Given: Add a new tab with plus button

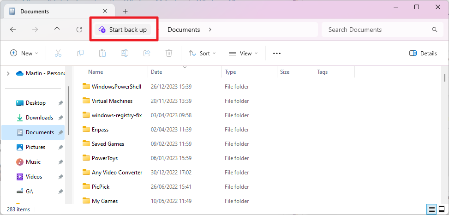Looking at the screenshot, I should pos(125,12).
